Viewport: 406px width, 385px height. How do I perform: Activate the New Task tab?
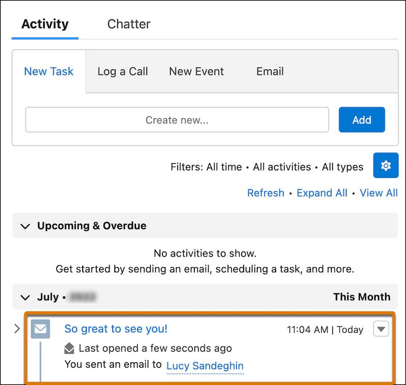pos(49,72)
